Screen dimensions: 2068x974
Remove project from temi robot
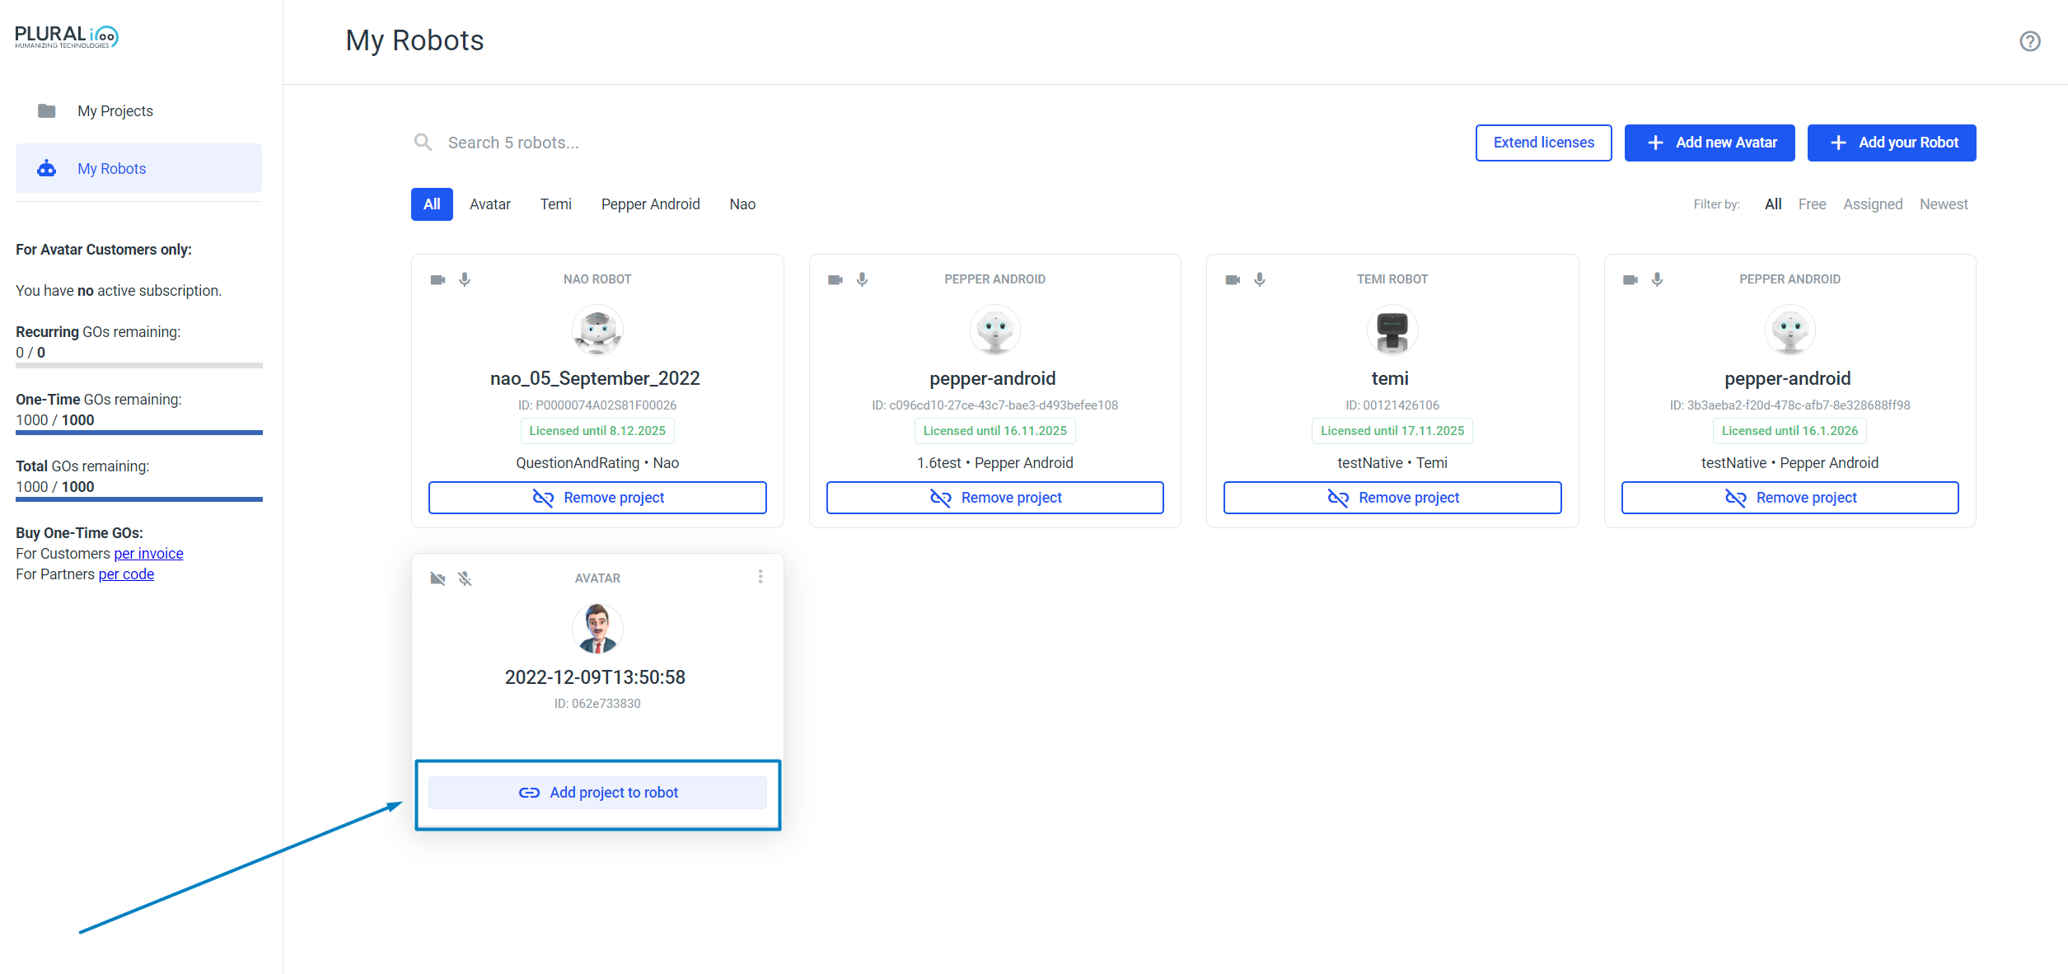point(1392,498)
